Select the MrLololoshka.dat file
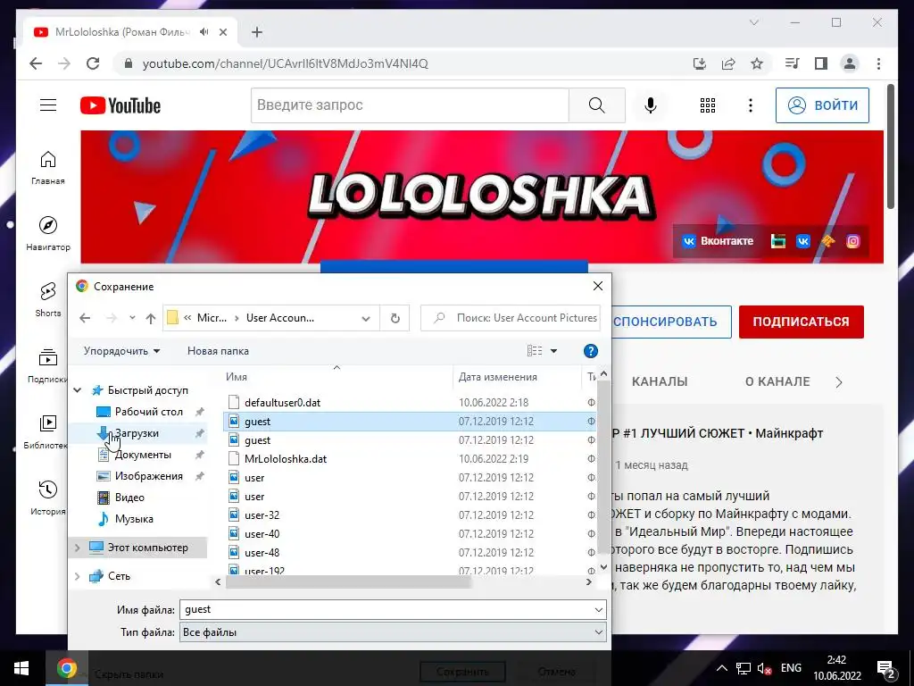914x686 pixels. point(285,458)
